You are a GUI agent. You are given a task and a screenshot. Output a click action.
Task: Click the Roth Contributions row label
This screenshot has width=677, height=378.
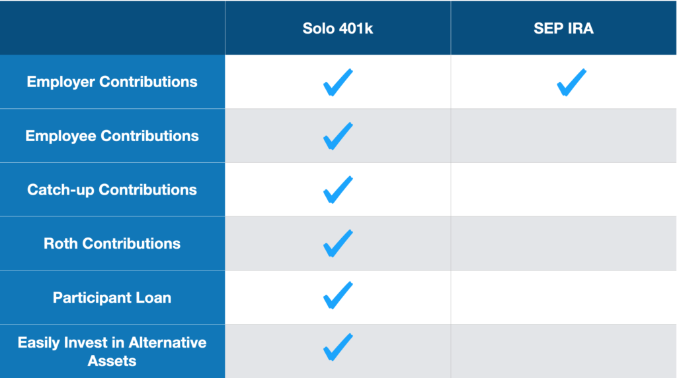click(112, 243)
